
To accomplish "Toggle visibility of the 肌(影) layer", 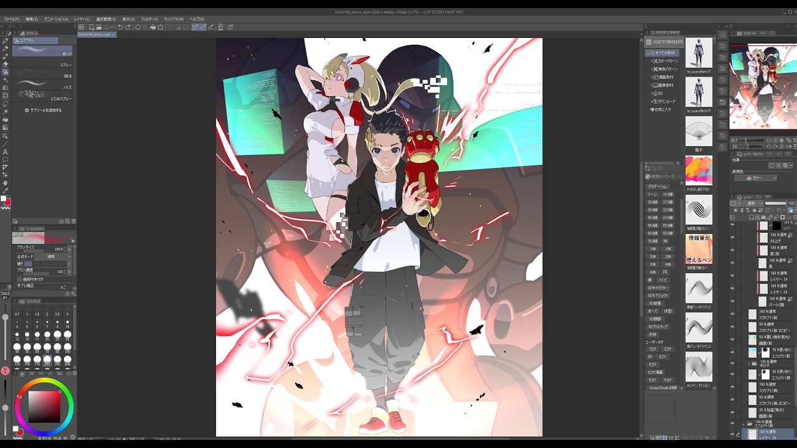I will click(x=732, y=250).
